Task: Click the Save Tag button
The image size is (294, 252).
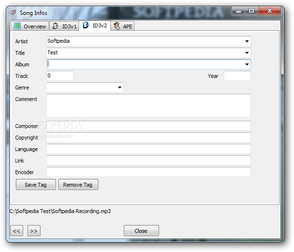Action: (36, 185)
